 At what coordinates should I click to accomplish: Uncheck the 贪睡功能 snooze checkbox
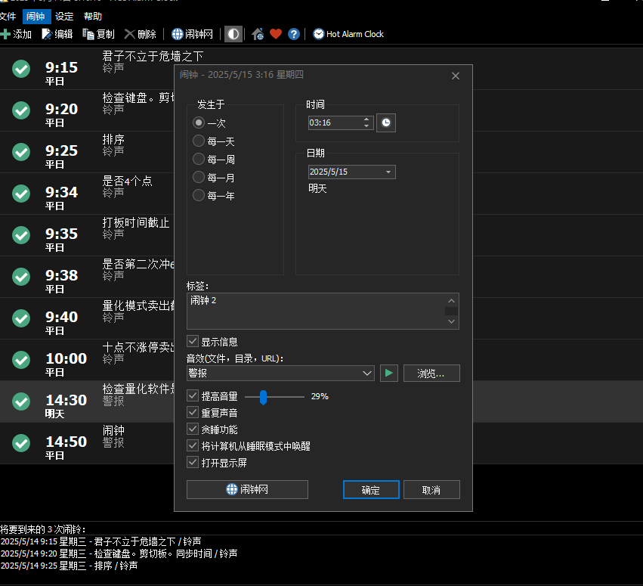[193, 429]
